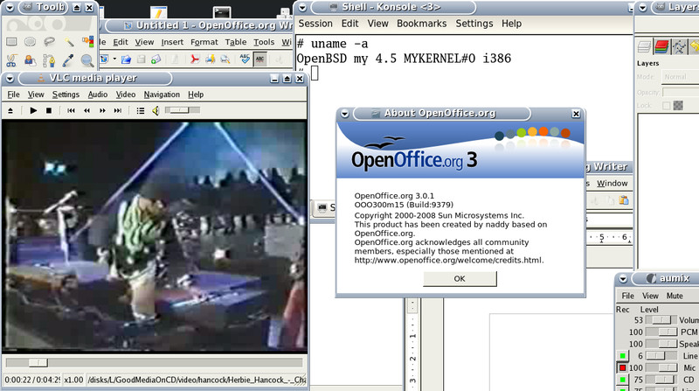Open the layer Mode dropdown showing Normal
This screenshot has height=391, width=699.
click(681, 77)
